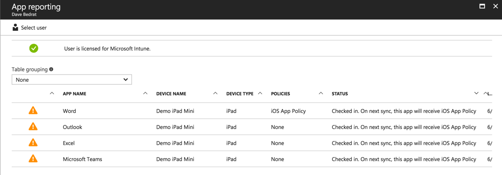Click the sort caret after APP NAME
Viewport: 502px width, 175px height.
coord(145,93)
